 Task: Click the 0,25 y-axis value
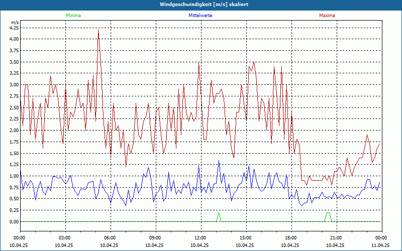click(14, 210)
